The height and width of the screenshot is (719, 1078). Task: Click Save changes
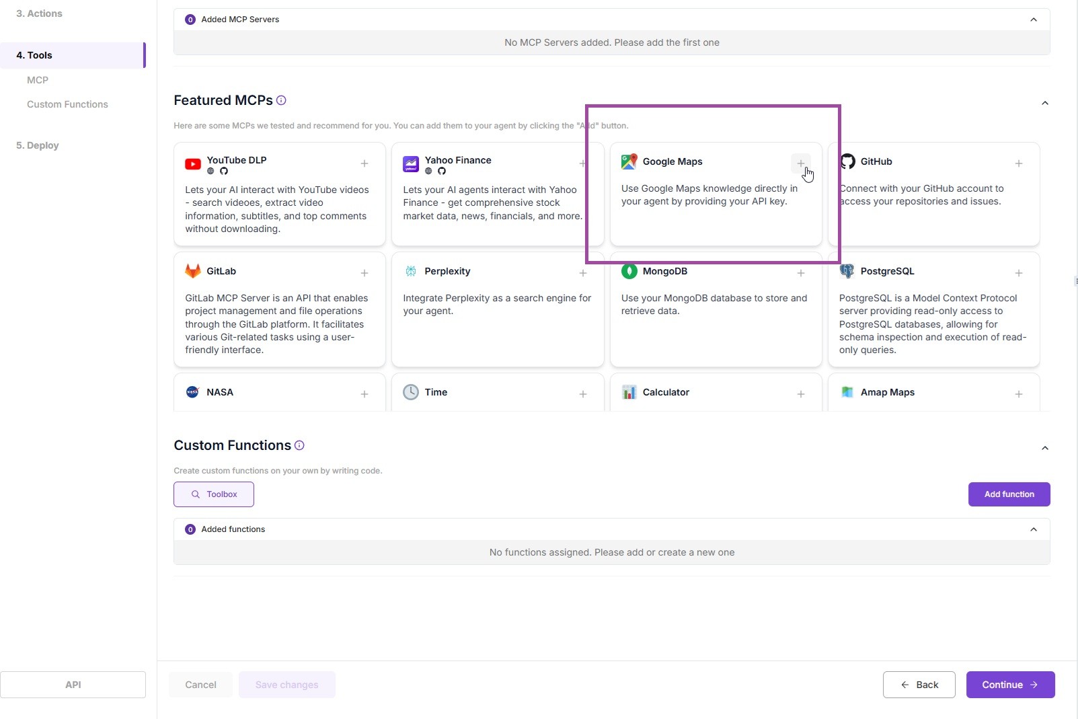[287, 685]
